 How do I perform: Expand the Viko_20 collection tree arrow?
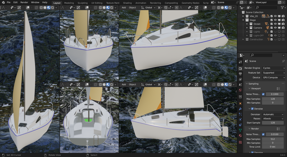click(x=243, y=16)
